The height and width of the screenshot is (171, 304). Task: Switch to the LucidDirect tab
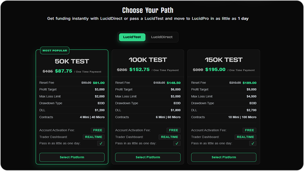(x=162, y=37)
